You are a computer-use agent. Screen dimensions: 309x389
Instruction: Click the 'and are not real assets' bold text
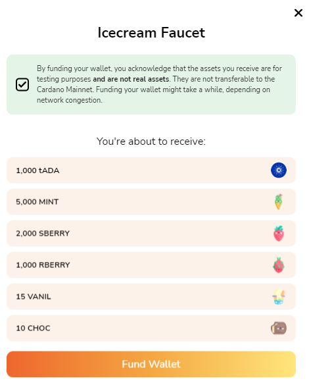click(131, 79)
